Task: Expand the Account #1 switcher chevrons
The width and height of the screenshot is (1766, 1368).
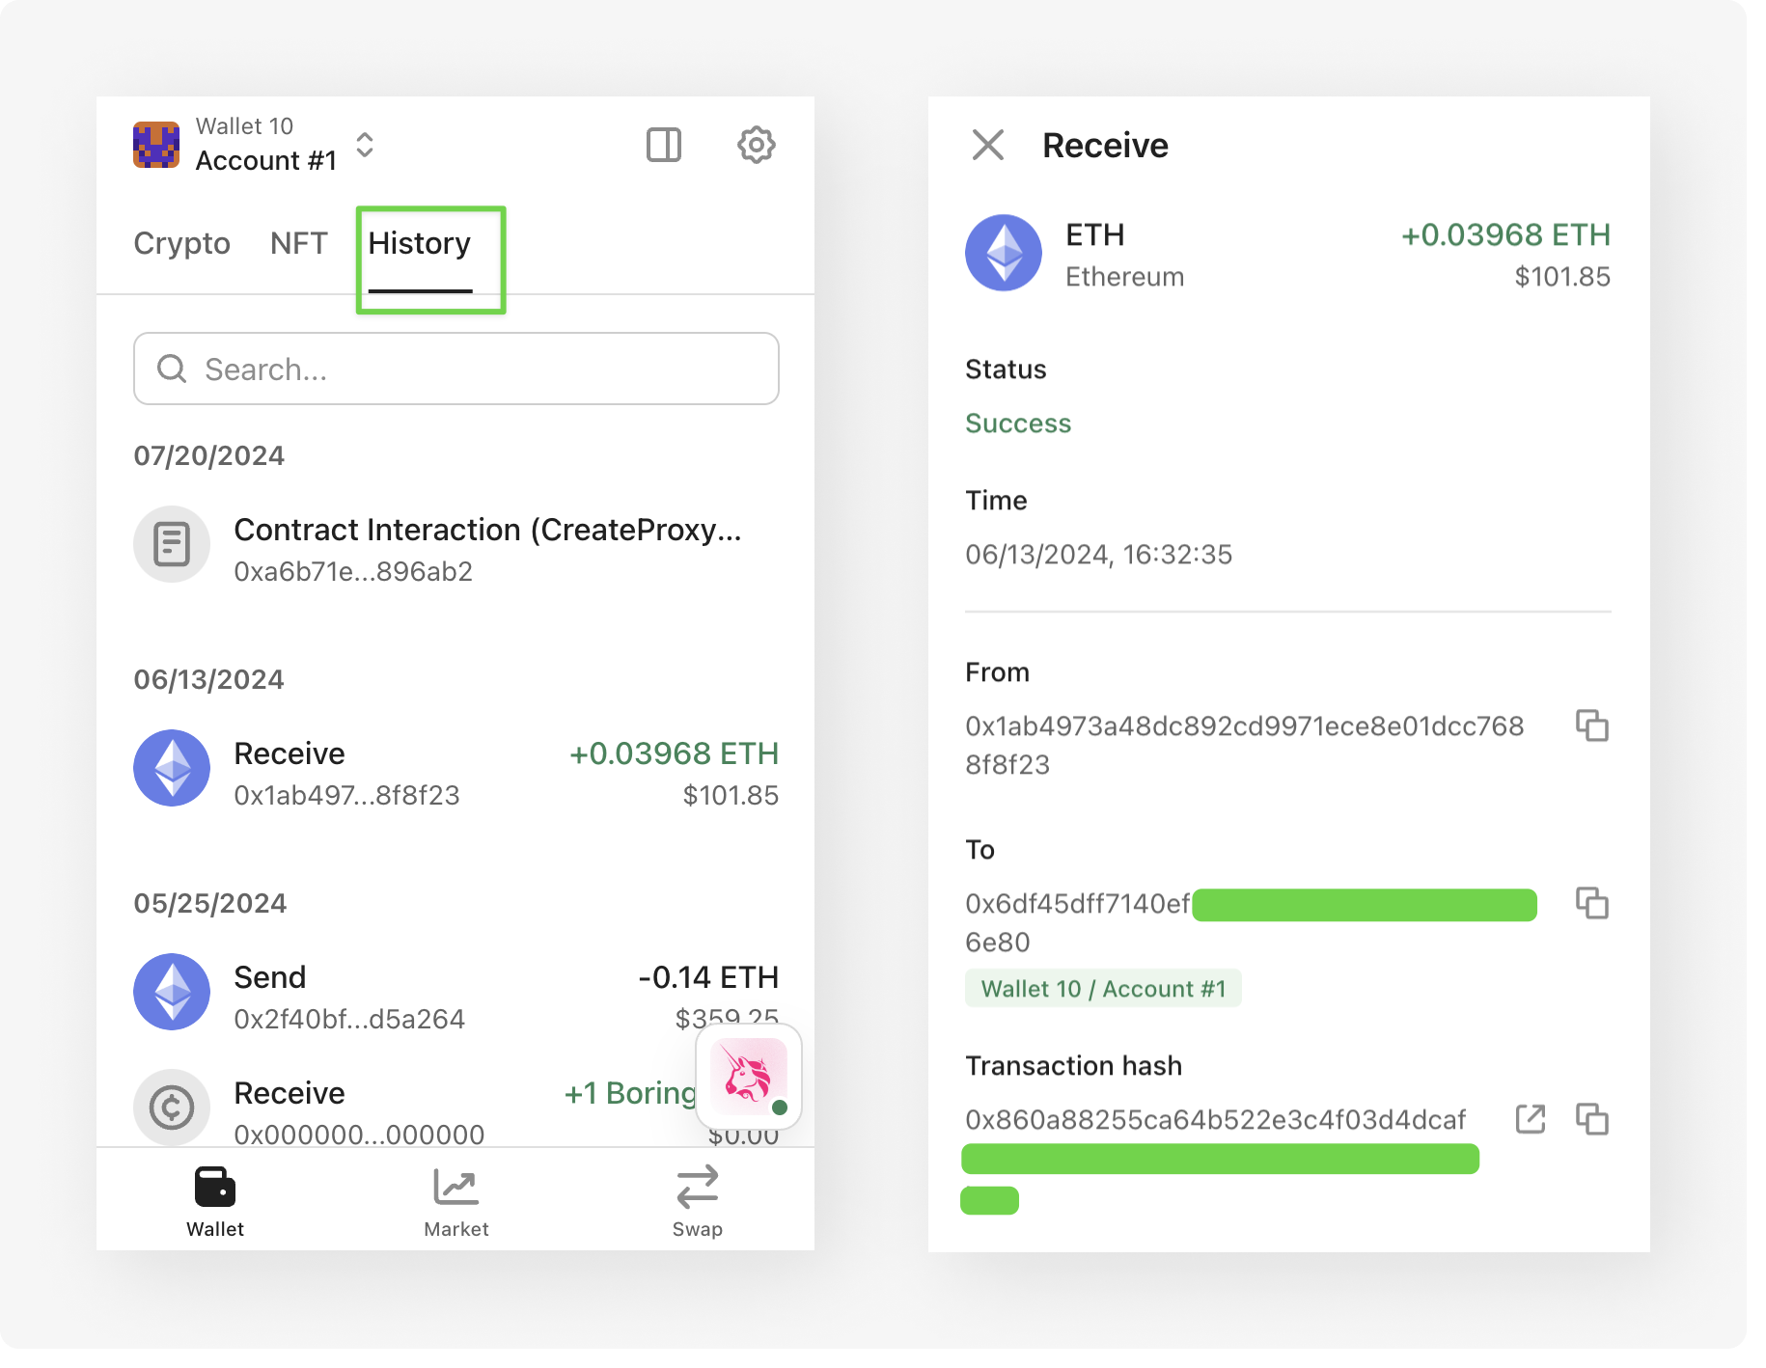Action: [365, 145]
